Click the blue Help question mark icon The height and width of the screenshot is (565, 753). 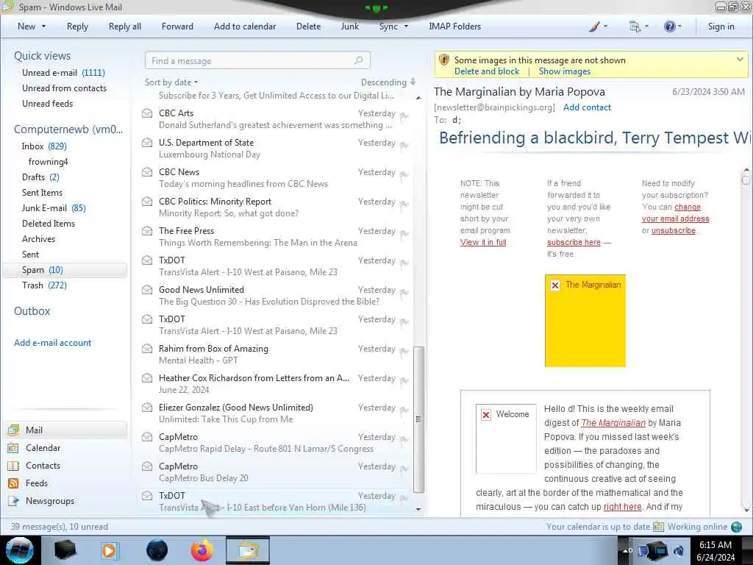[669, 26]
